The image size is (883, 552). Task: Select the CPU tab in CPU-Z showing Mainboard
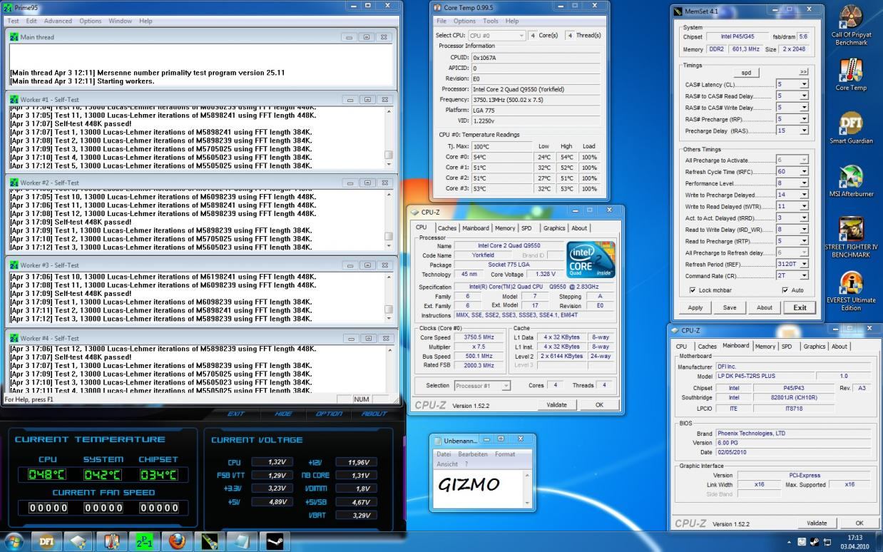click(682, 347)
